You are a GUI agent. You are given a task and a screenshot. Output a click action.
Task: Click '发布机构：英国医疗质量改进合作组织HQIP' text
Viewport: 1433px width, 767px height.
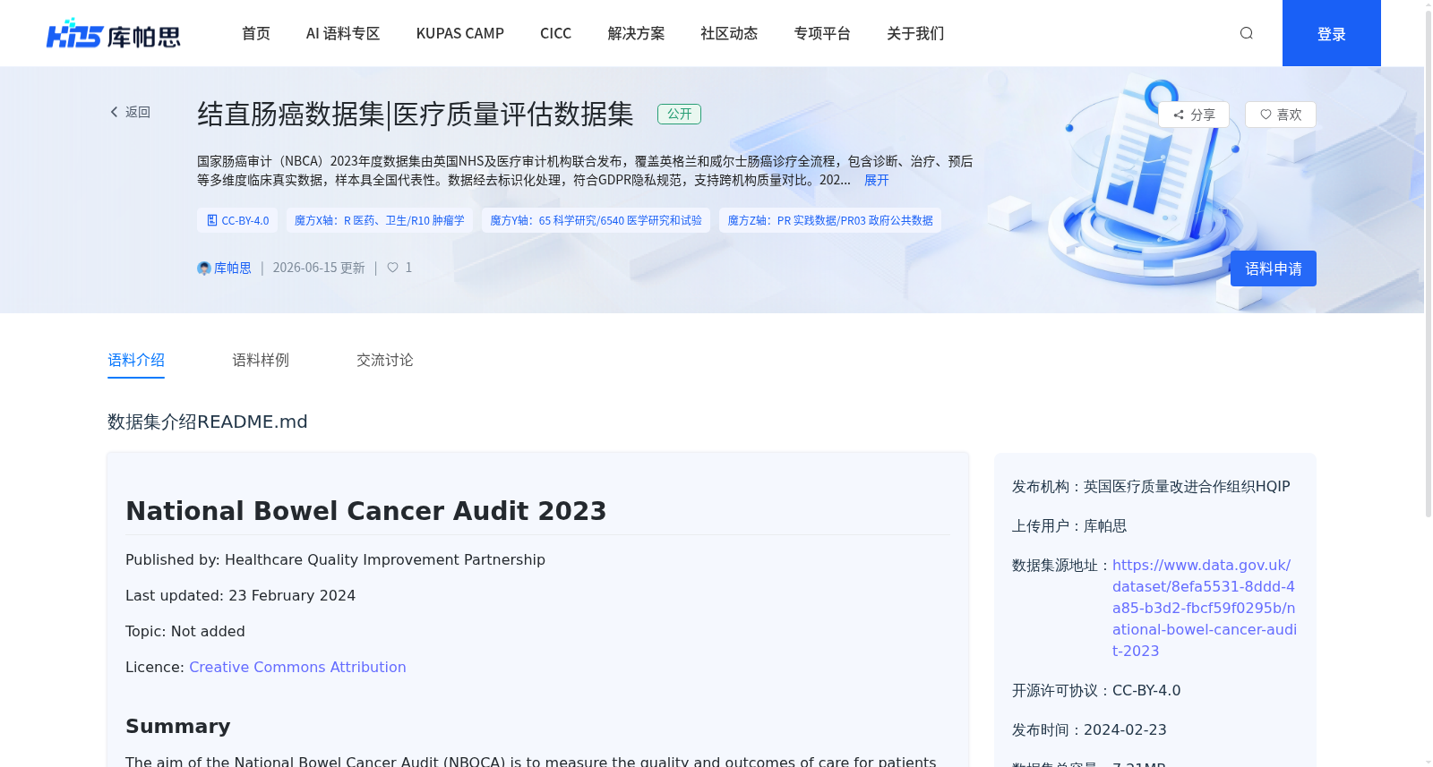coord(1151,486)
